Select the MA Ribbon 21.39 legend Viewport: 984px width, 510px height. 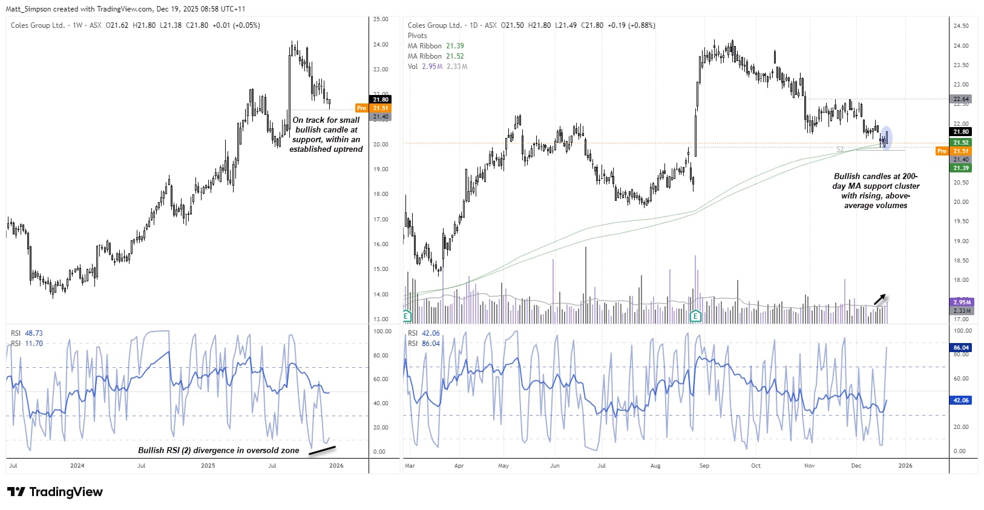click(x=436, y=46)
